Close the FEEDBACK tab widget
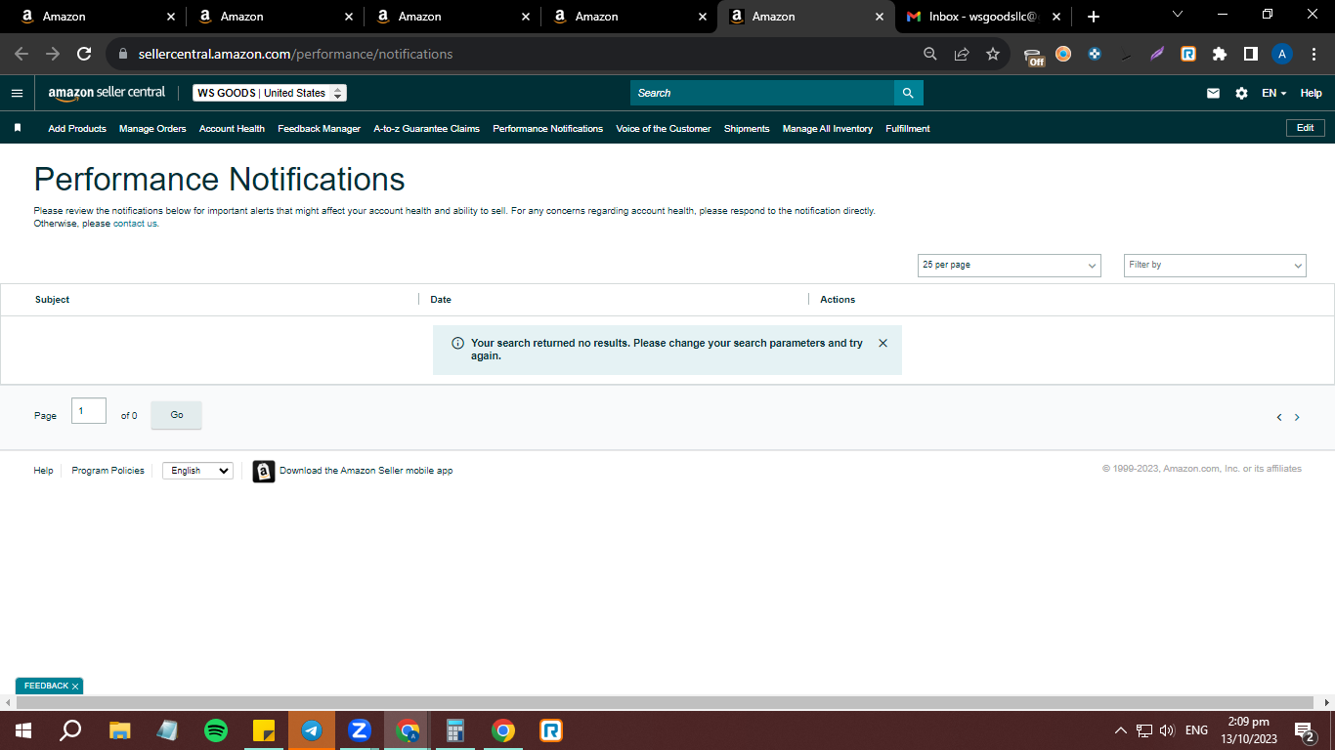This screenshot has width=1335, height=750. 75,687
